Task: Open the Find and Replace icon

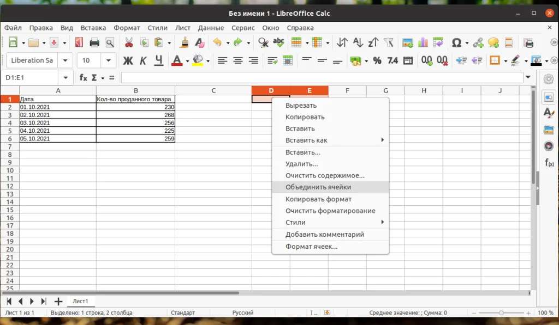Action: tap(263, 42)
